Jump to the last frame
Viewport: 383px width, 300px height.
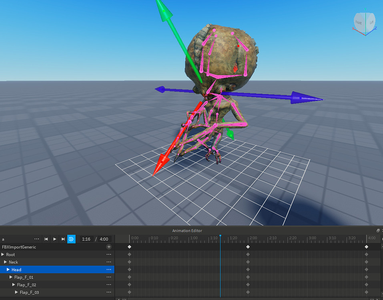tap(63, 239)
